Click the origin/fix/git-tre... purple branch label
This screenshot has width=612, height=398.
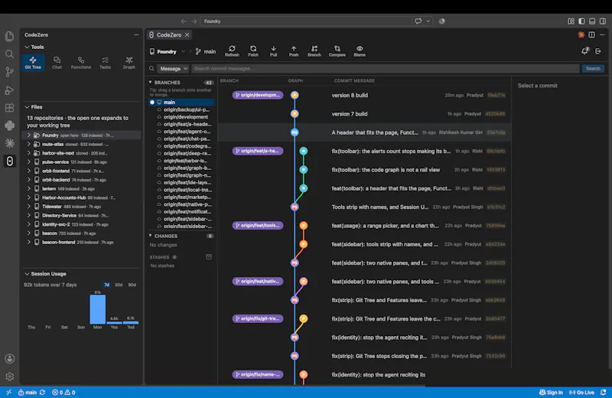coord(258,318)
